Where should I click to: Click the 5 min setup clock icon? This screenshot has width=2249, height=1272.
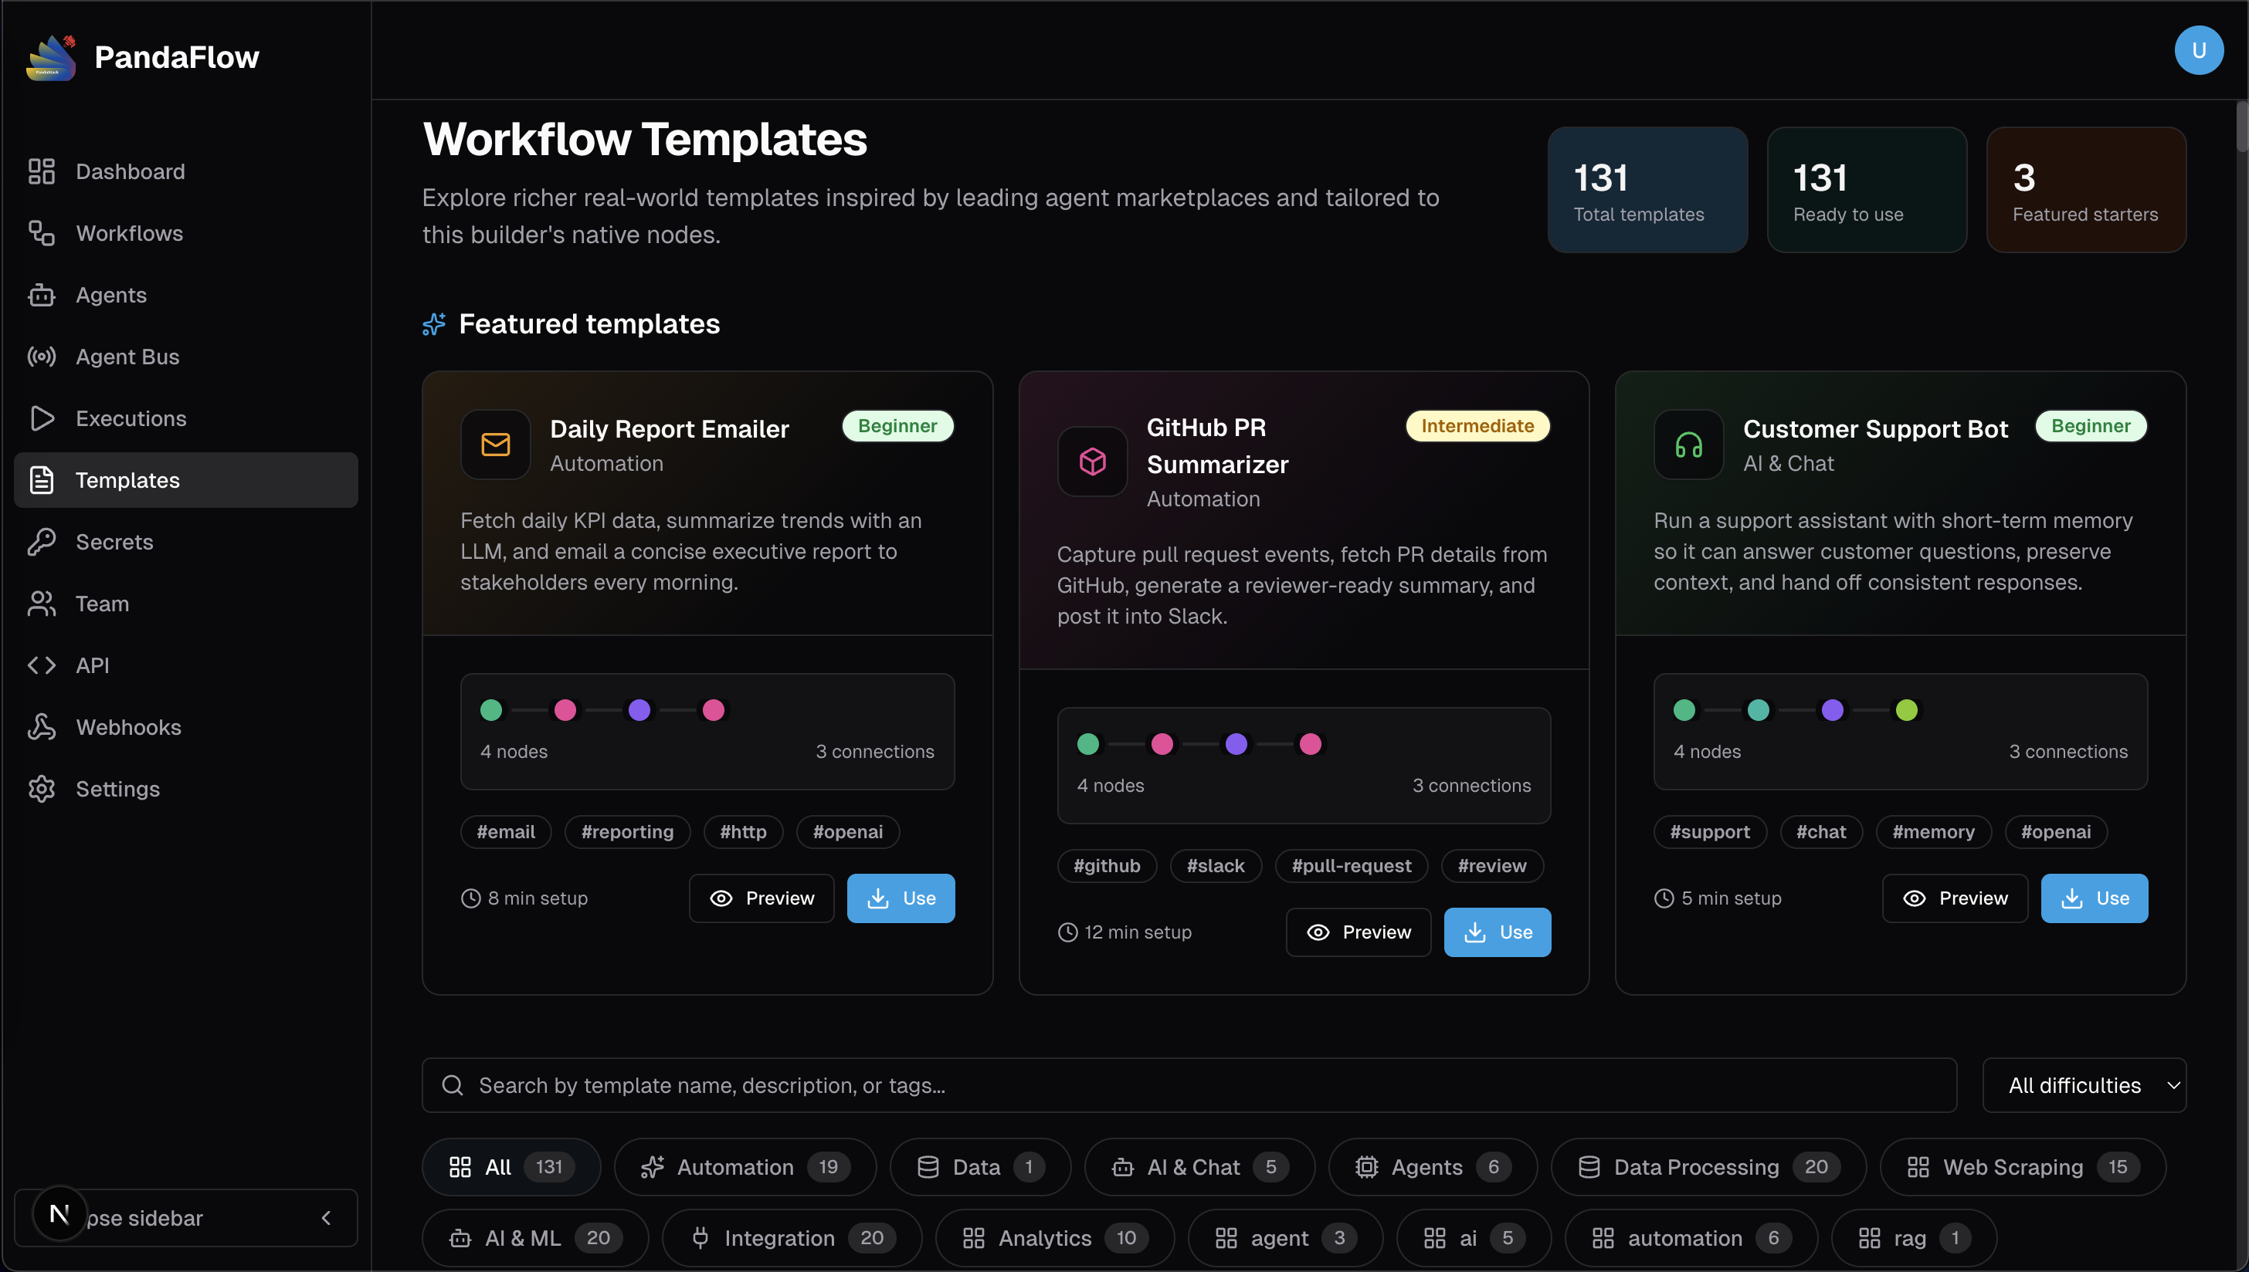coord(1664,898)
